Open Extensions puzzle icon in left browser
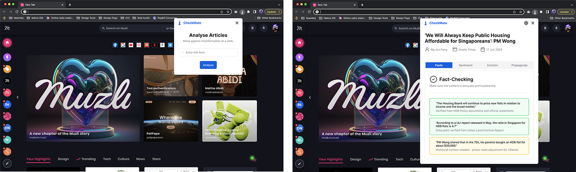 [248, 12]
